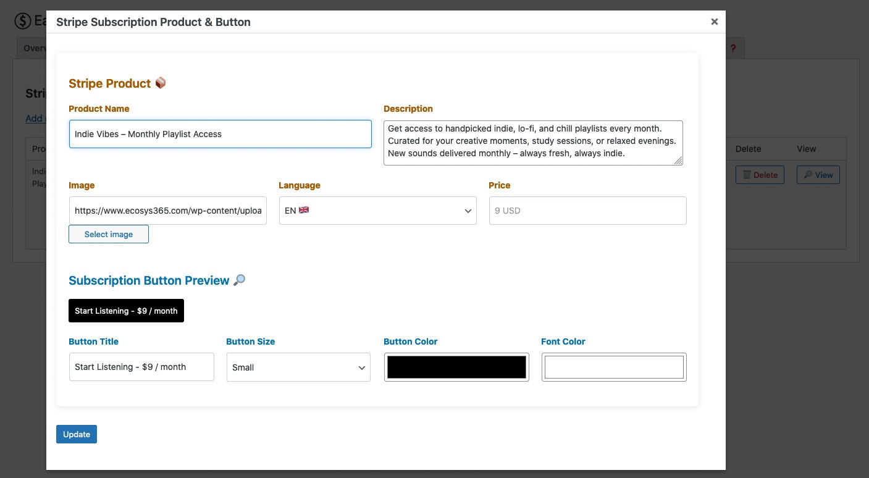Click inside the Price field
The height and width of the screenshot is (478, 869).
click(587, 211)
